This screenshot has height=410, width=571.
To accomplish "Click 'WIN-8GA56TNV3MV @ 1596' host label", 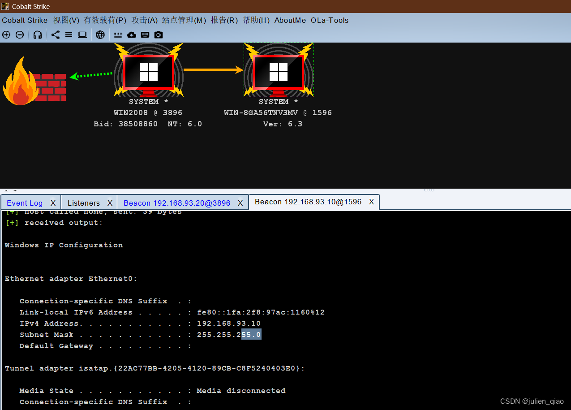I will point(278,113).
